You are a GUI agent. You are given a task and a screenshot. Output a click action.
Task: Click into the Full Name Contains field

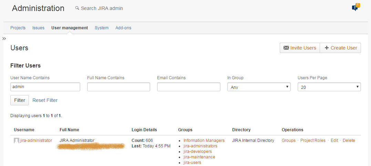(118, 87)
